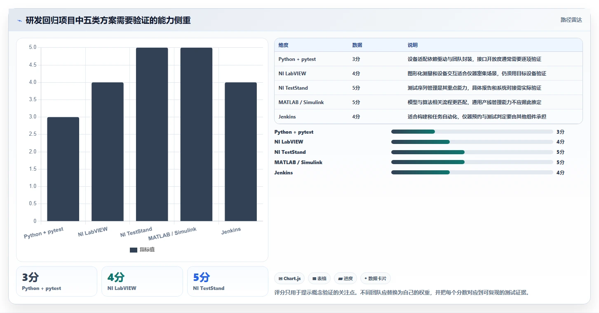Select the NI TestStand bar in the chart
The image size is (599, 313).
[152, 134]
